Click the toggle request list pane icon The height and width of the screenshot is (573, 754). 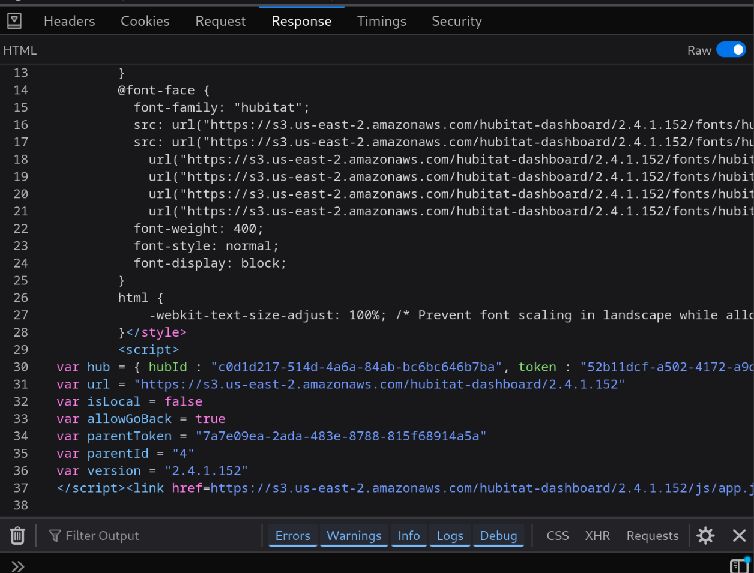coord(14,21)
